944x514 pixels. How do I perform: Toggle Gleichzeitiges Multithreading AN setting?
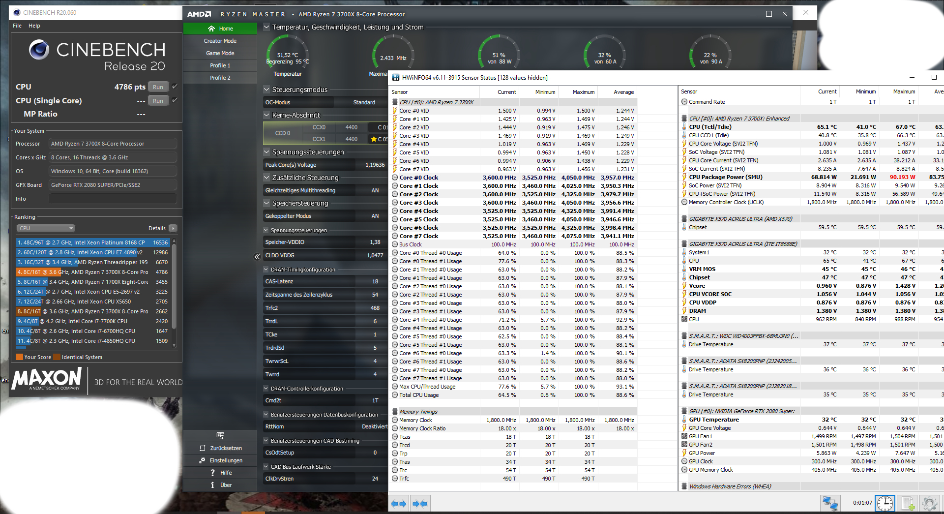[375, 190]
